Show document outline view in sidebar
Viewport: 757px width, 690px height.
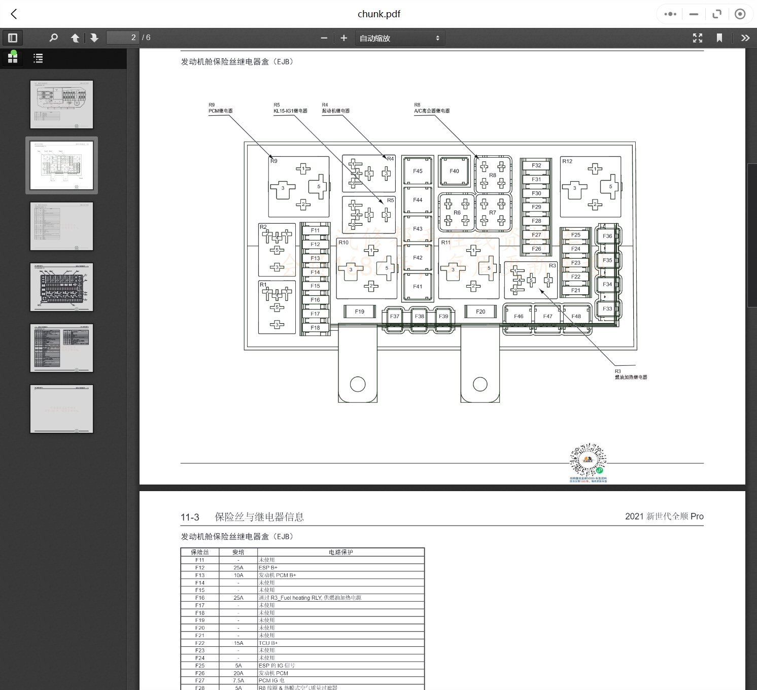coord(38,58)
